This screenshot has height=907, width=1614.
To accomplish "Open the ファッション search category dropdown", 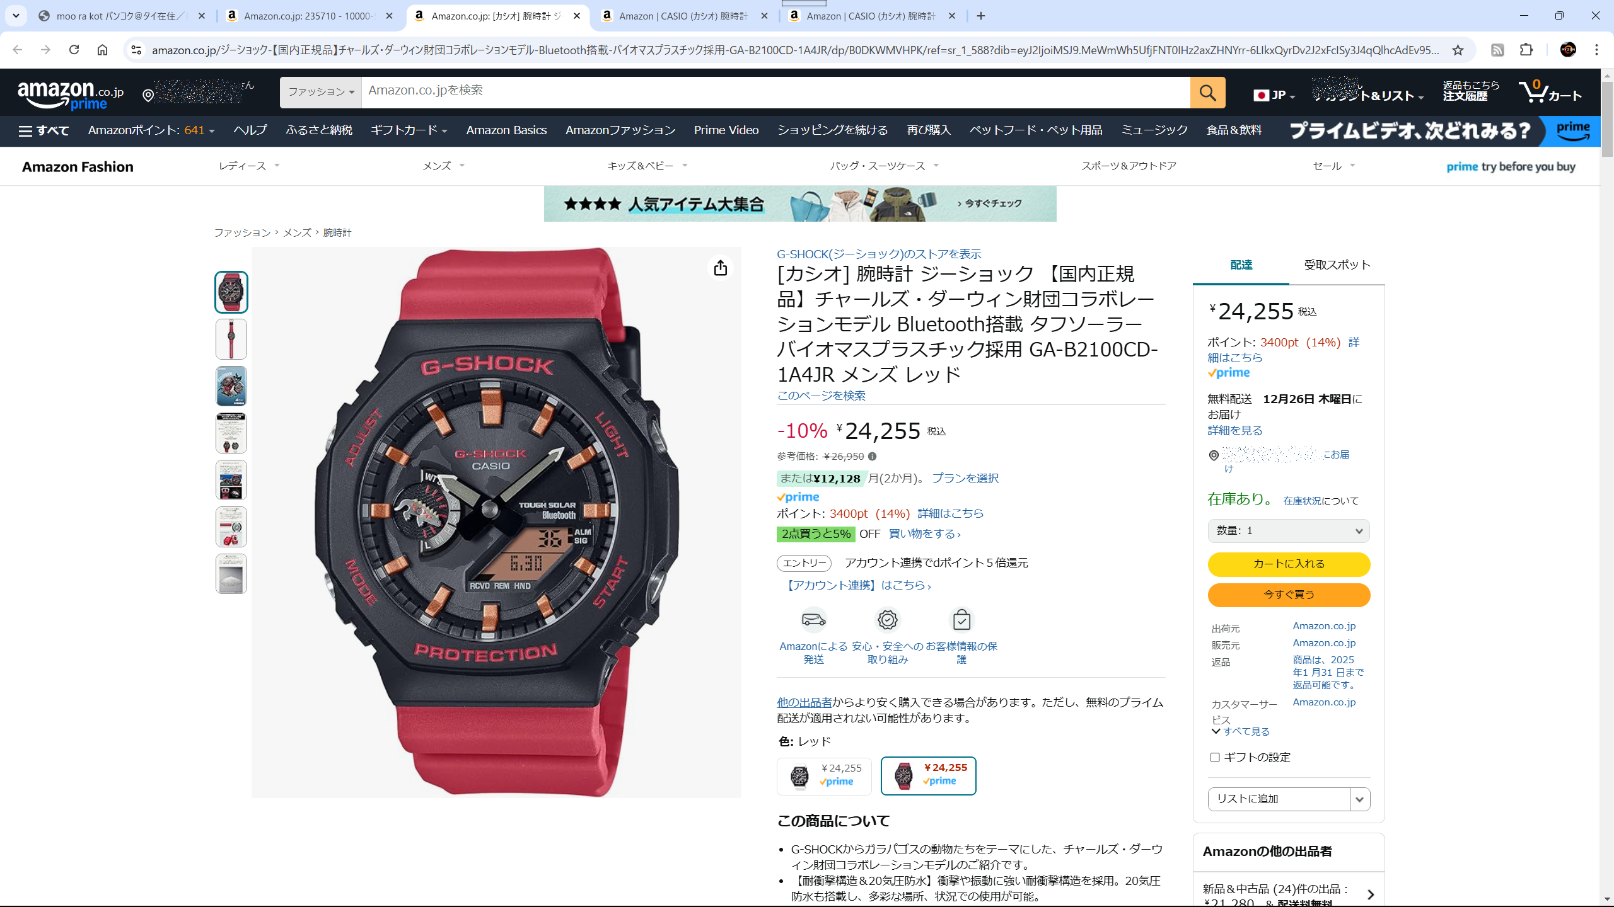I will tap(321, 93).
